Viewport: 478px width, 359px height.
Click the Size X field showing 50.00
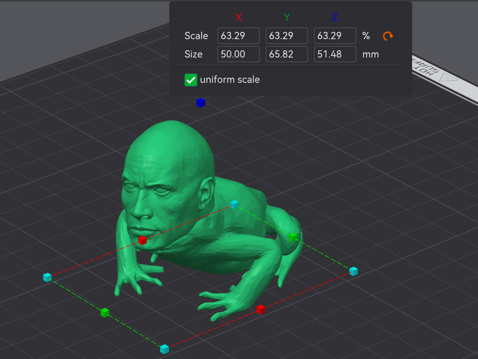click(239, 54)
